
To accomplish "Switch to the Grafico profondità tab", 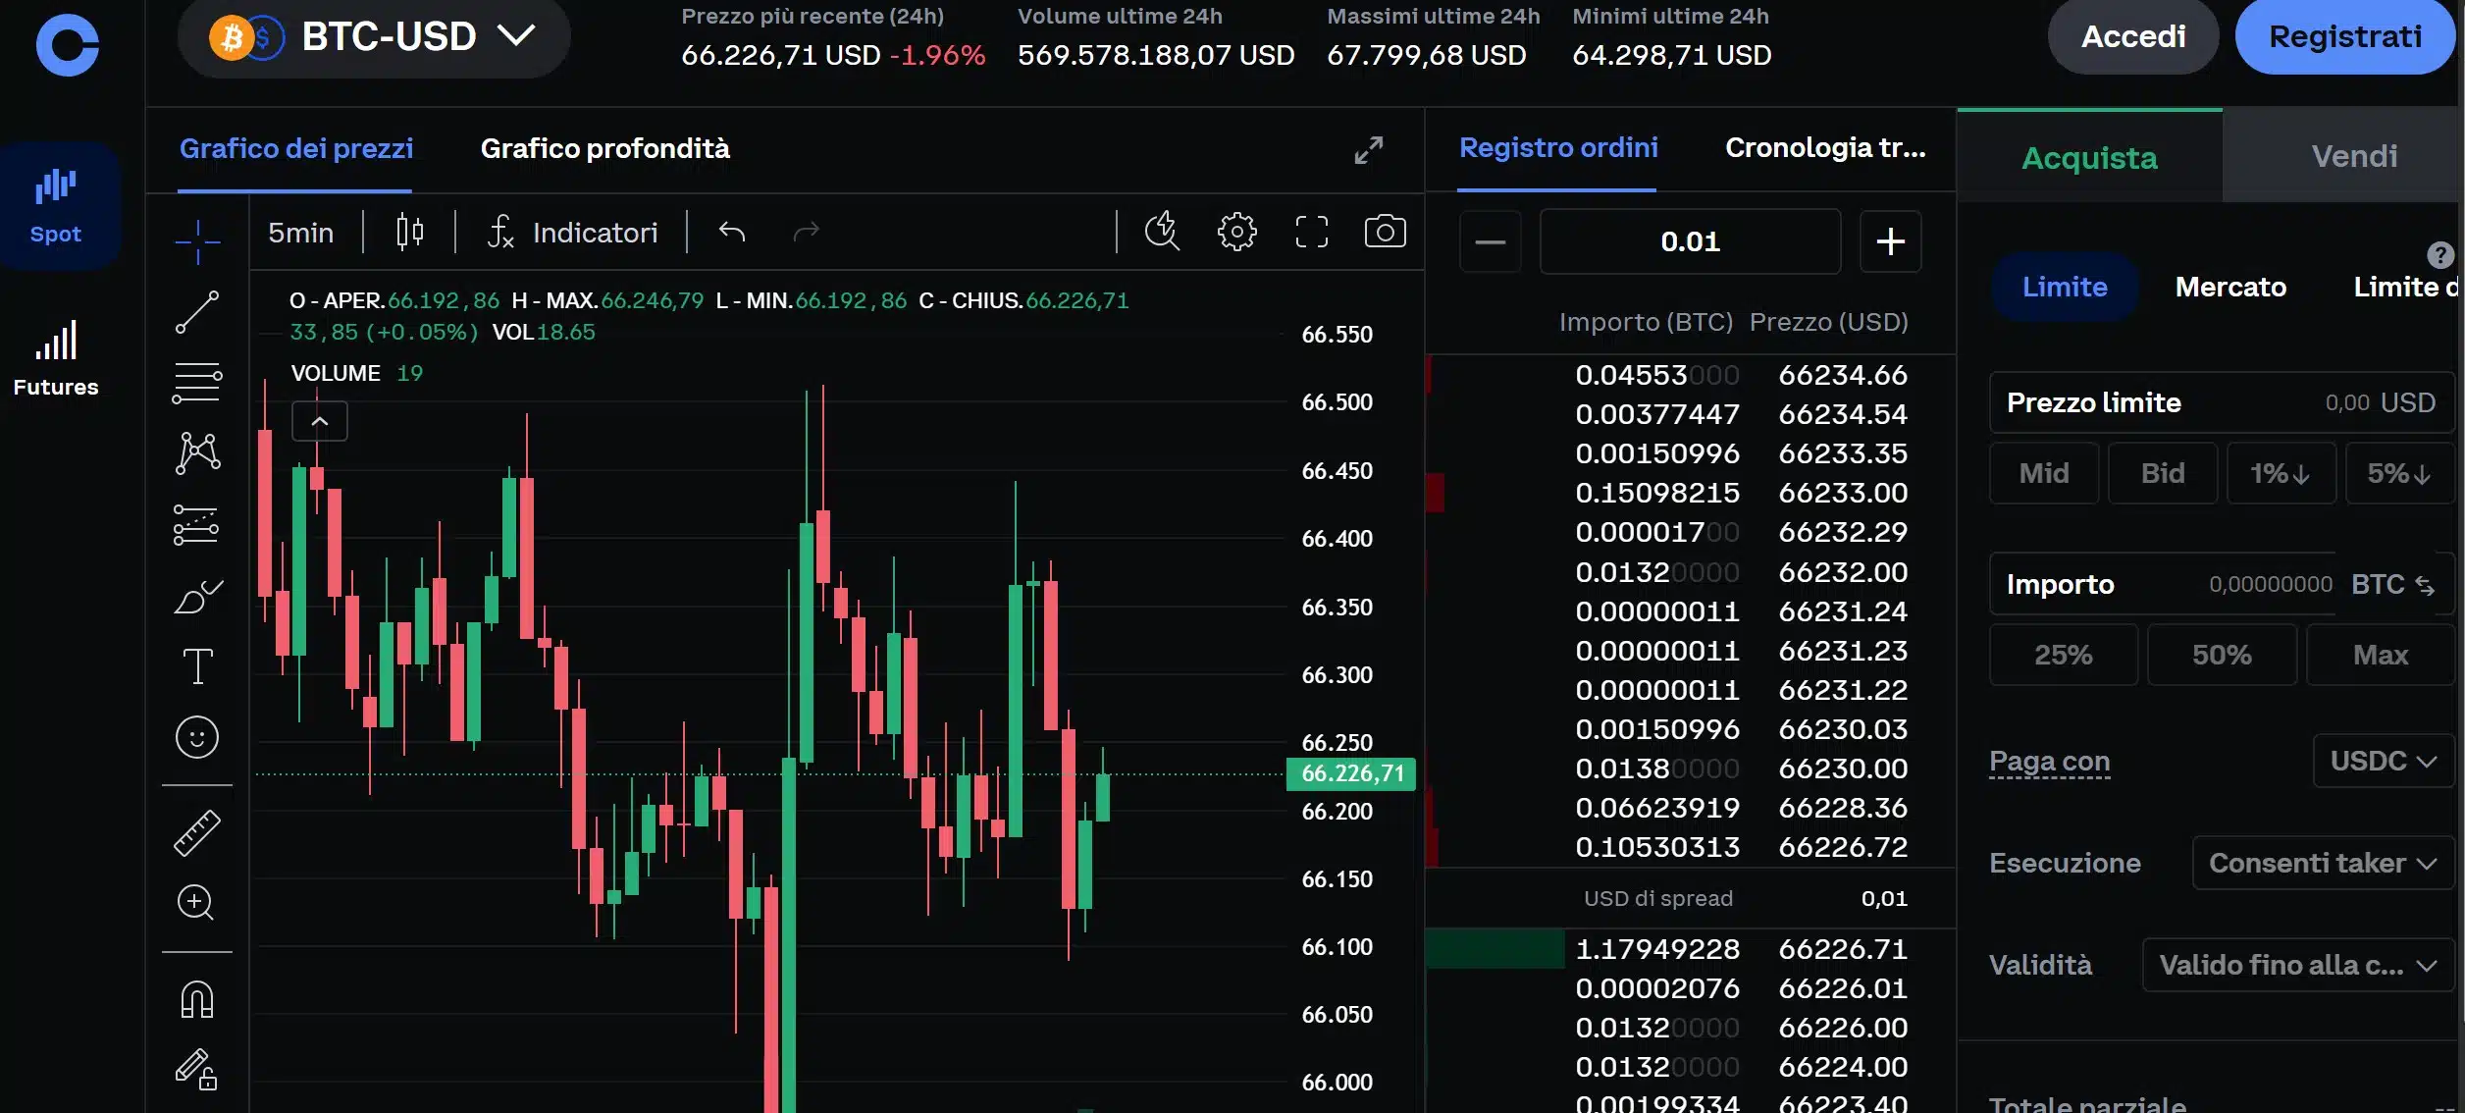I will point(604,148).
